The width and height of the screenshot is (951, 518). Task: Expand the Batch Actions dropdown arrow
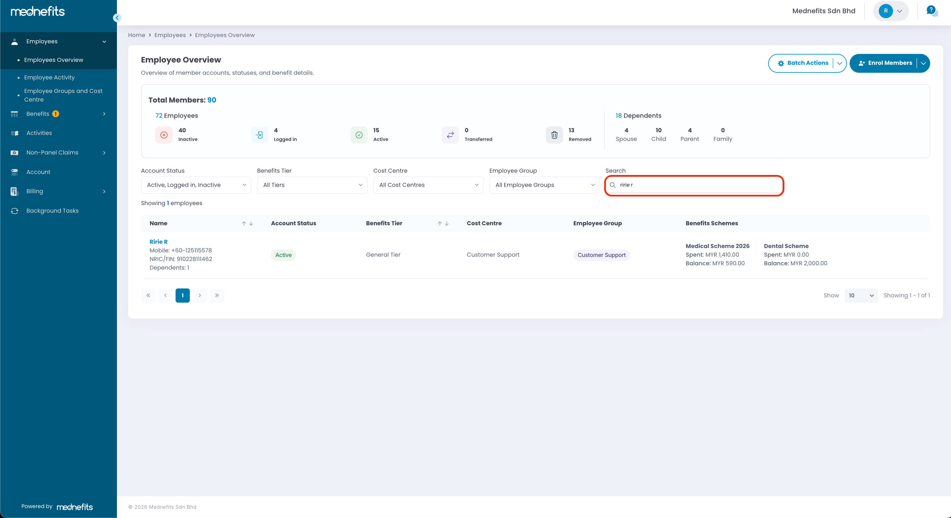pyautogui.click(x=839, y=64)
